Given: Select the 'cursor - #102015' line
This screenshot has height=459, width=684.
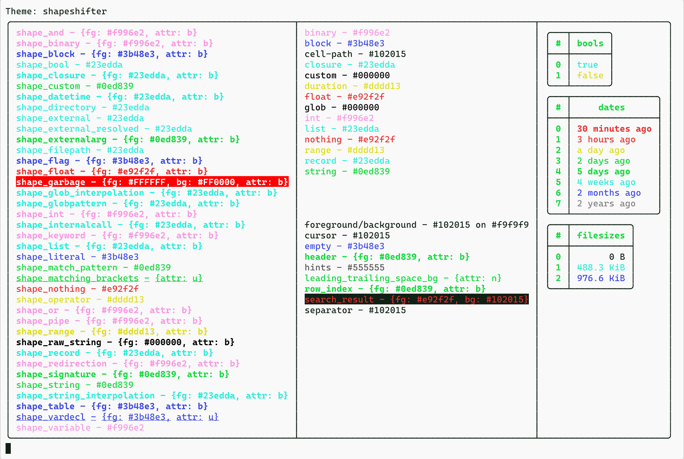Looking at the screenshot, I should pyautogui.click(x=347, y=235).
